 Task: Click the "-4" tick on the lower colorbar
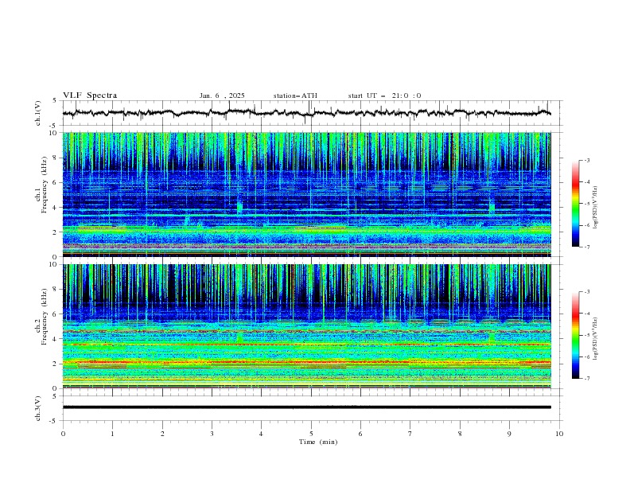click(586, 314)
